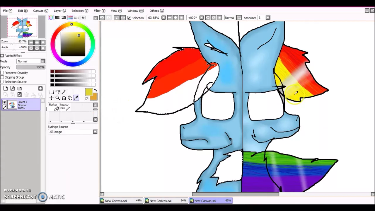Open the rotation angle dropdown
This screenshot has width=375, height=211.
(202, 18)
